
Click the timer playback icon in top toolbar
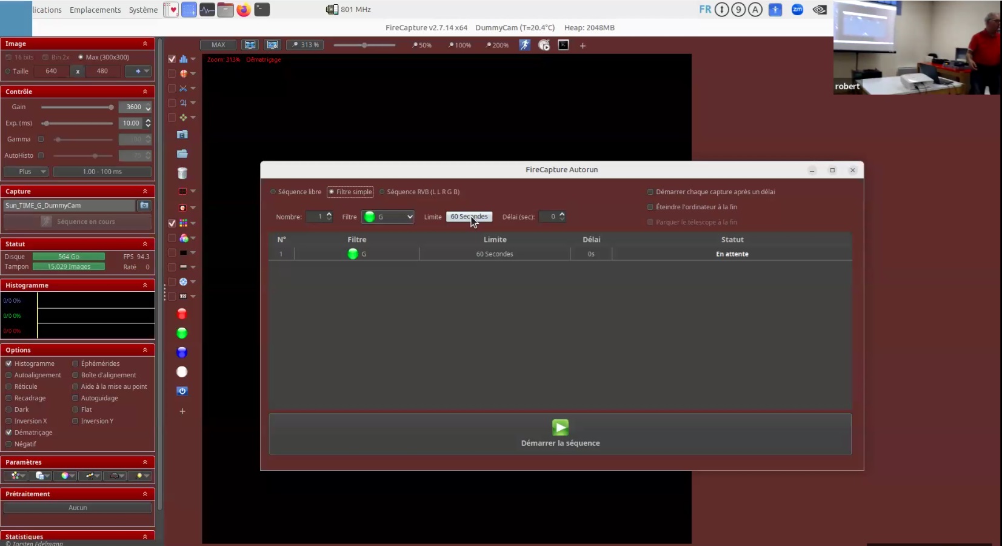tap(544, 45)
